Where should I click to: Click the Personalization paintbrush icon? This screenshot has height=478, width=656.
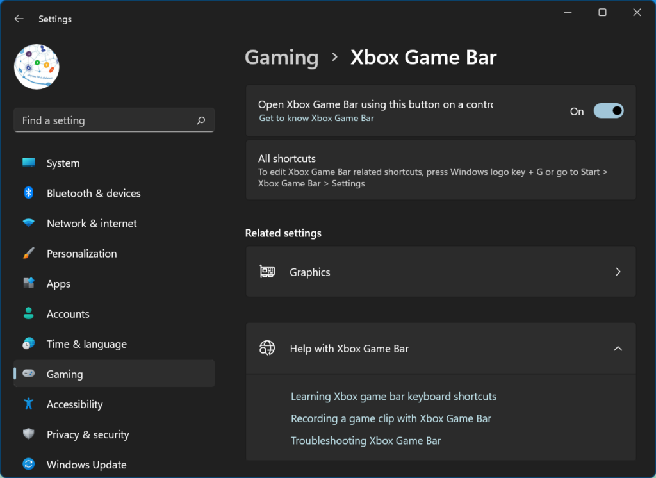pyautogui.click(x=28, y=253)
